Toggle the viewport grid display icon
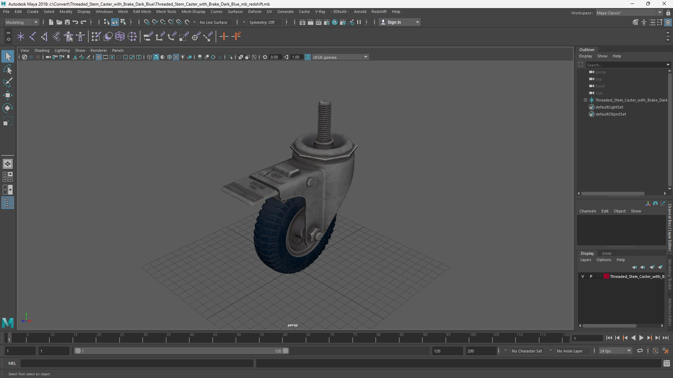The height and width of the screenshot is (378, 673). [99, 57]
